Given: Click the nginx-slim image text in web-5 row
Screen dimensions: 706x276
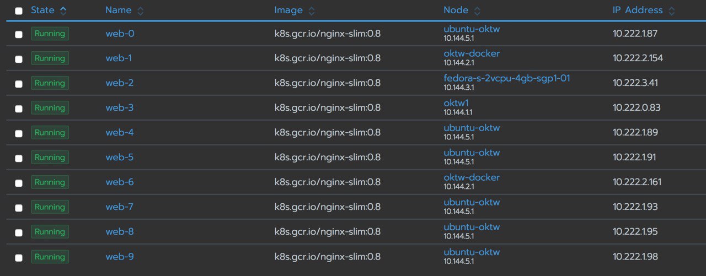Looking at the screenshot, I should coord(328,158).
